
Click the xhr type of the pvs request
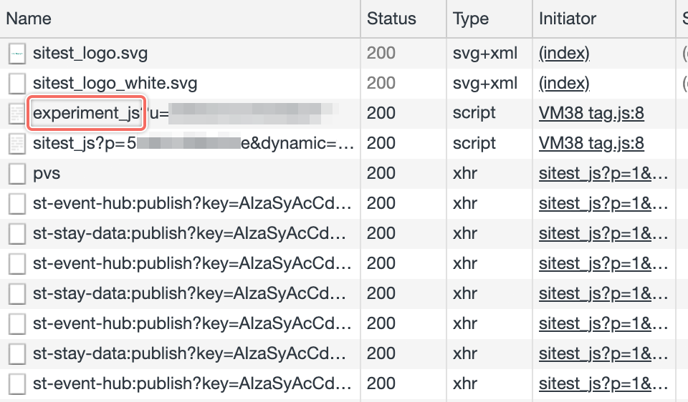coord(464,174)
